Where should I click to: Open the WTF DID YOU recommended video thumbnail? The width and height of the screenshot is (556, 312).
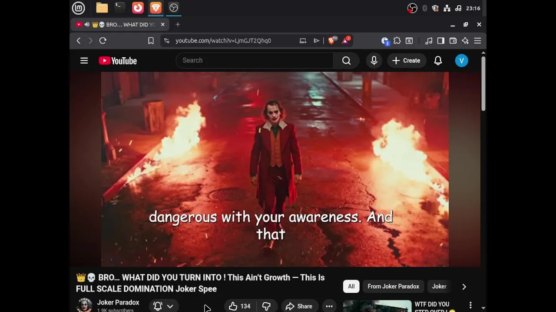pyautogui.click(x=377, y=306)
